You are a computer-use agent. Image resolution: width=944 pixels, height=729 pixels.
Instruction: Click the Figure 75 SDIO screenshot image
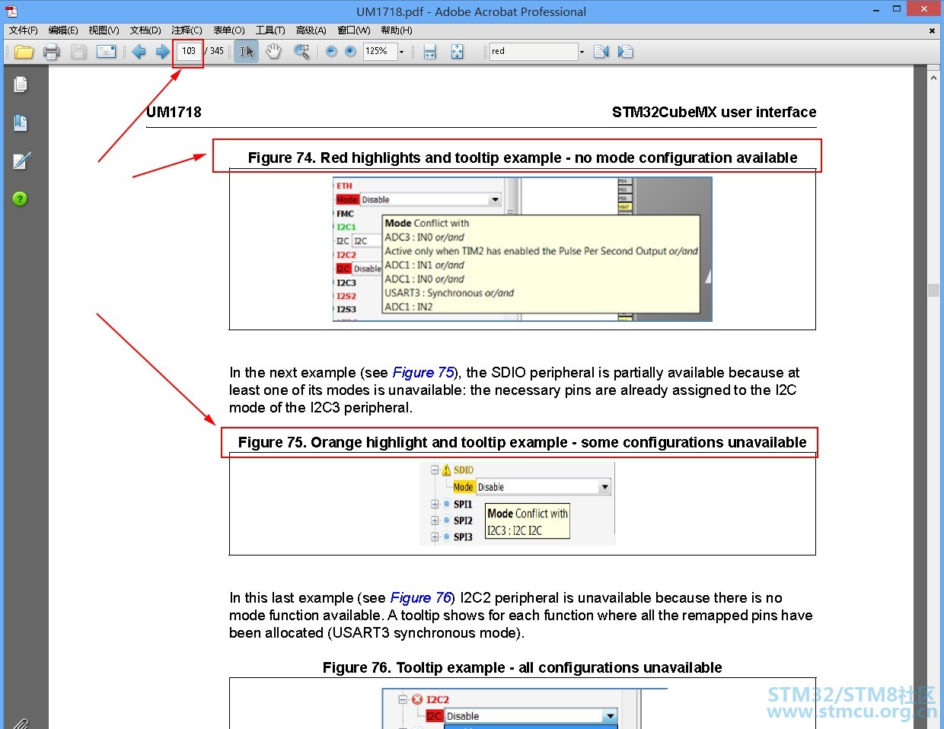517,504
